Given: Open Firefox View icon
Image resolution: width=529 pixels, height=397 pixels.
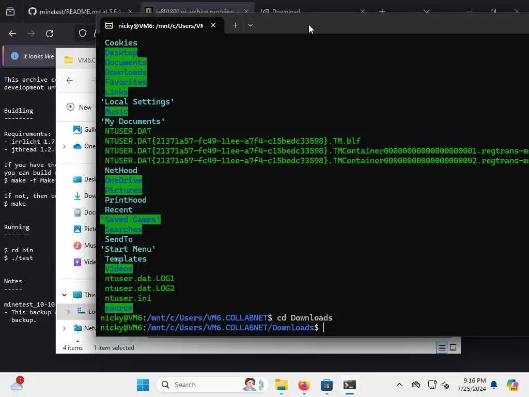Looking at the screenshot, I should click(10, 11).
